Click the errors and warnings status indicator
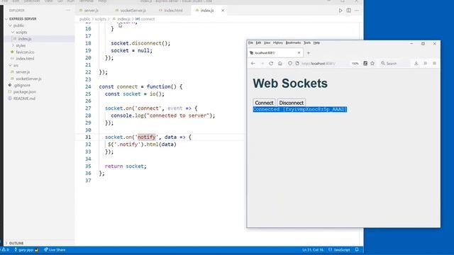Image resolution: width=454 pixels, height=255 pixels. (x=6, y=250)
